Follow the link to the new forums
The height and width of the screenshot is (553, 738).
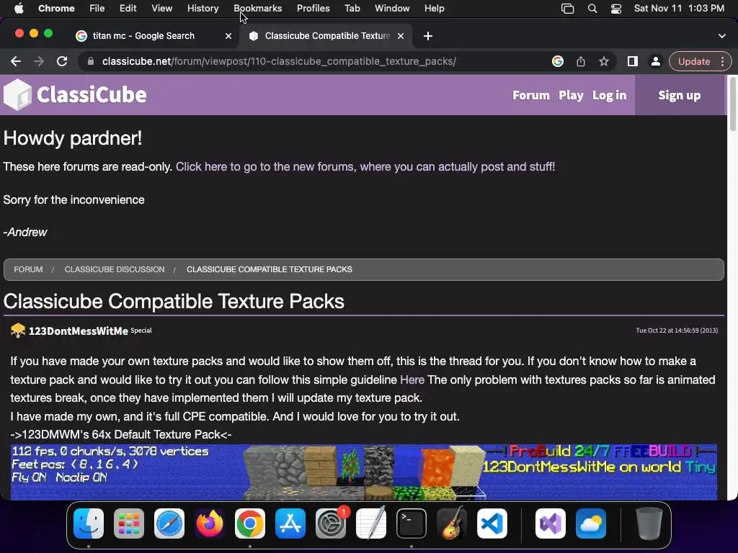click(365, 167)
